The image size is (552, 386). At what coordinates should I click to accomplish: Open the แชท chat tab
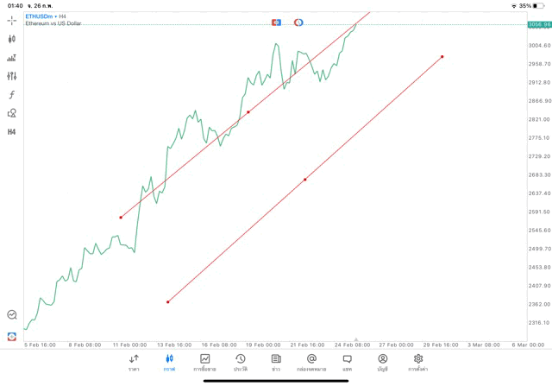pos(347,363)
